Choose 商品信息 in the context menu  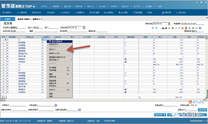[x=60, y=81]
